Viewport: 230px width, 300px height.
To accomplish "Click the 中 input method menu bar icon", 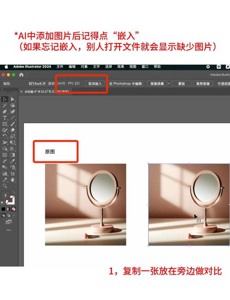I will click(218, 67).
